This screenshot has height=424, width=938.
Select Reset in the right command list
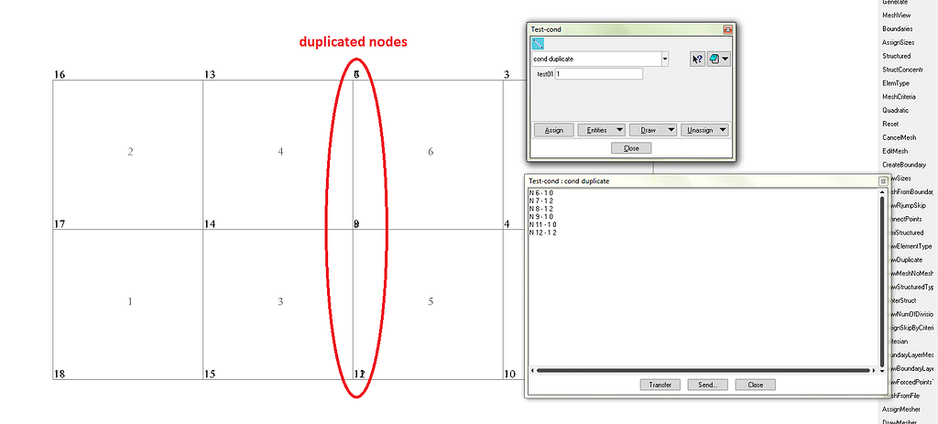pyautogui.click(x=890, y=124)
